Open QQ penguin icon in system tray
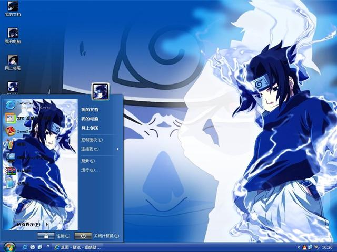 pyautogui.click(x=304, y=247)
